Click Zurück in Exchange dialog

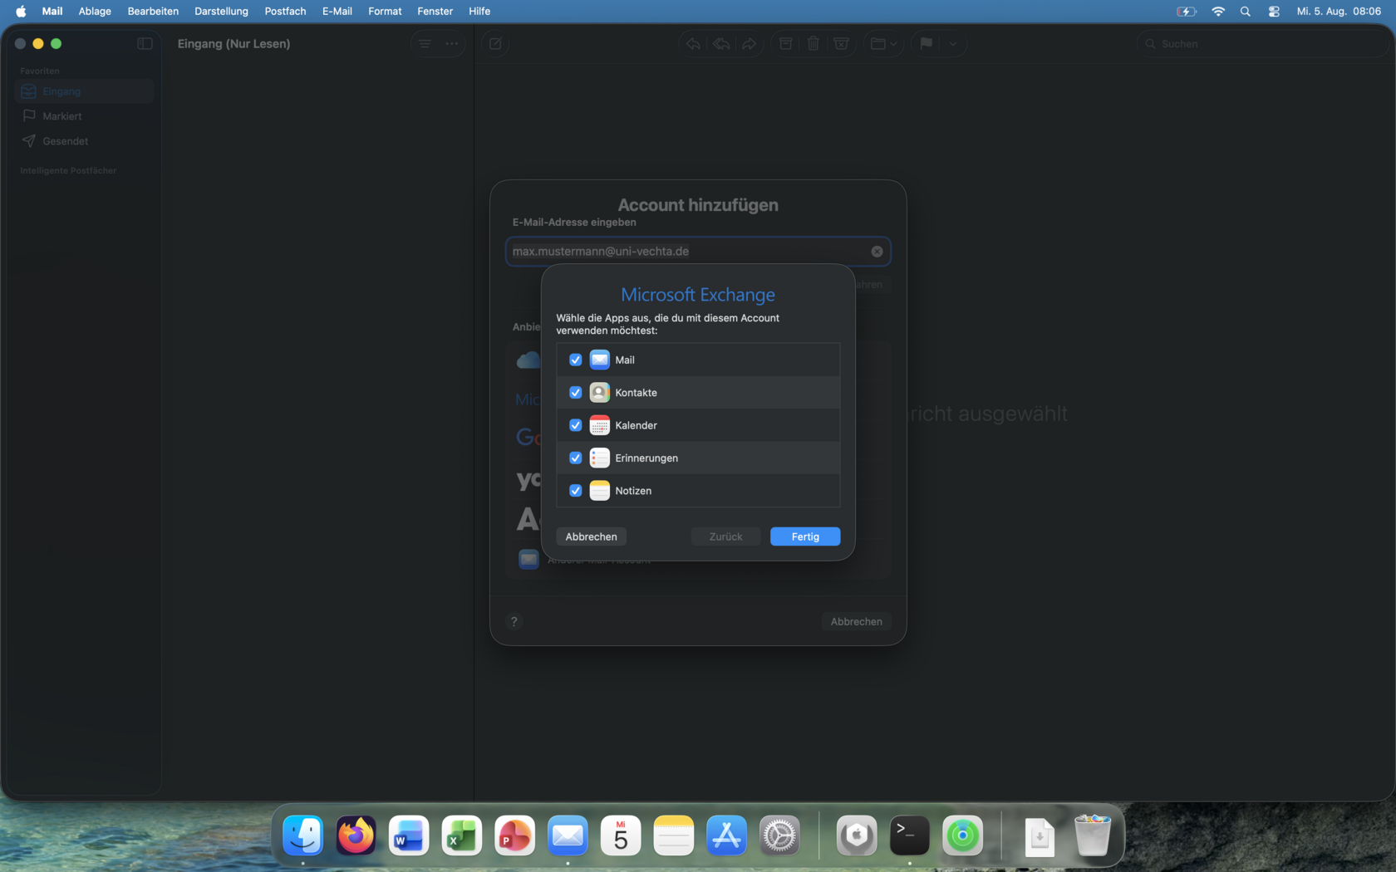tap(725, 536)
